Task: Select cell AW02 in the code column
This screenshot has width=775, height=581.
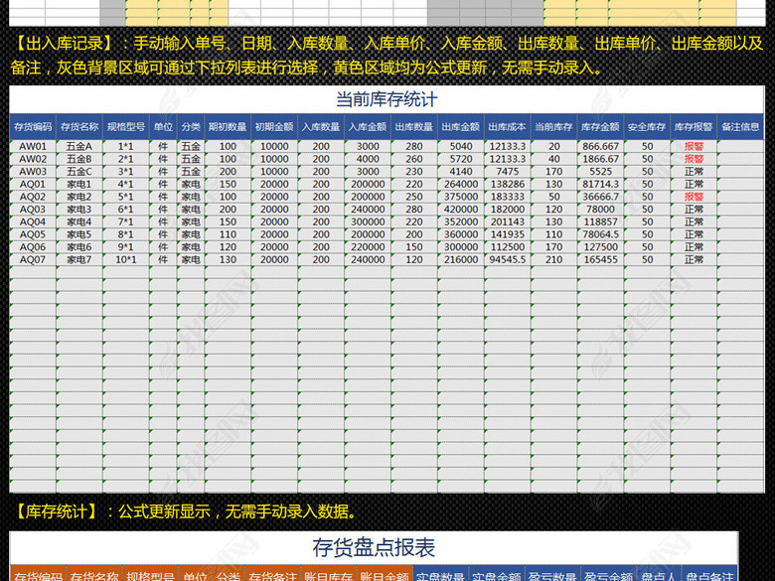Action: [33, 159]
